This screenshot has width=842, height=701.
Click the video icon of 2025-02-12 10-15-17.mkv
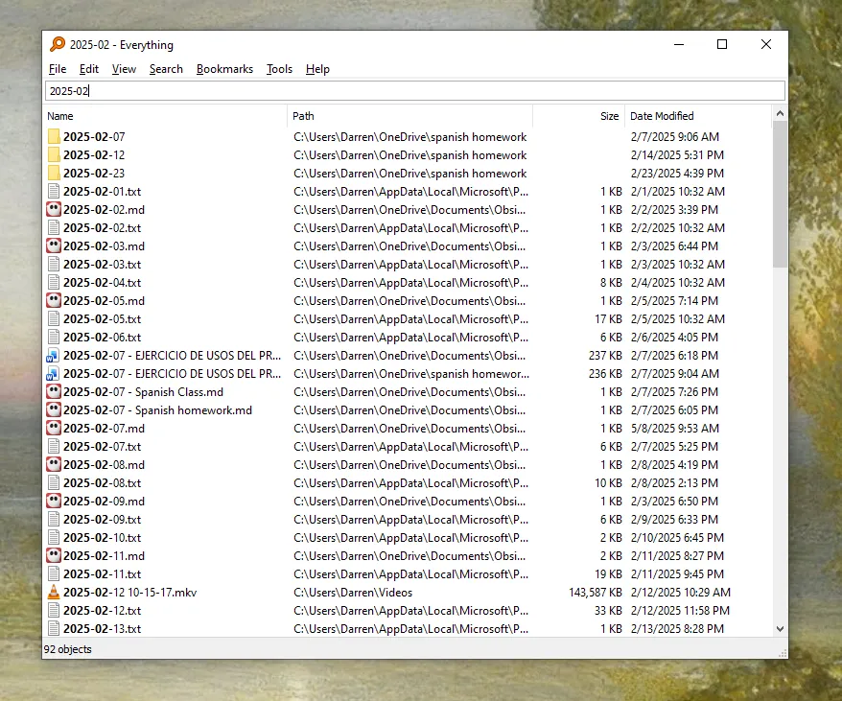[54, 593]
